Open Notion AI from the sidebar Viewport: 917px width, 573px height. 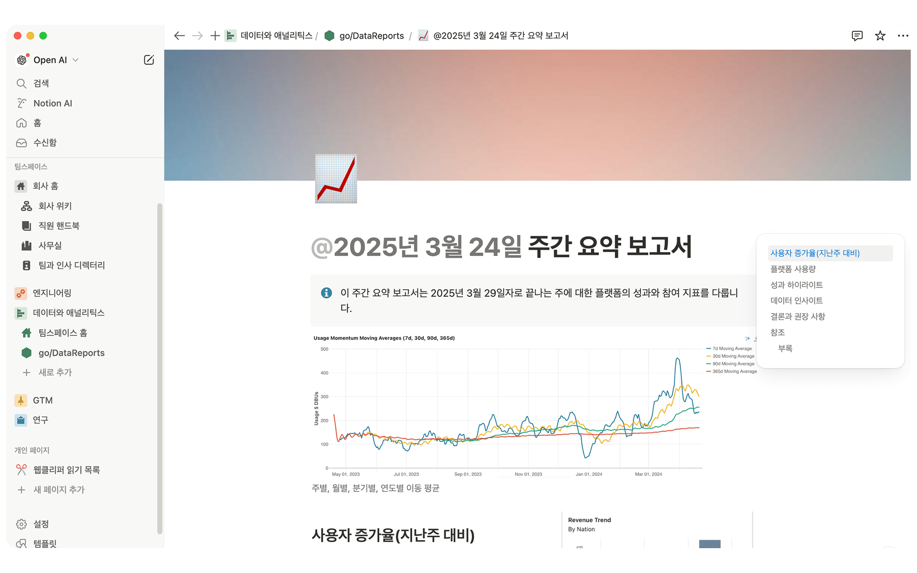pos(52,103)
